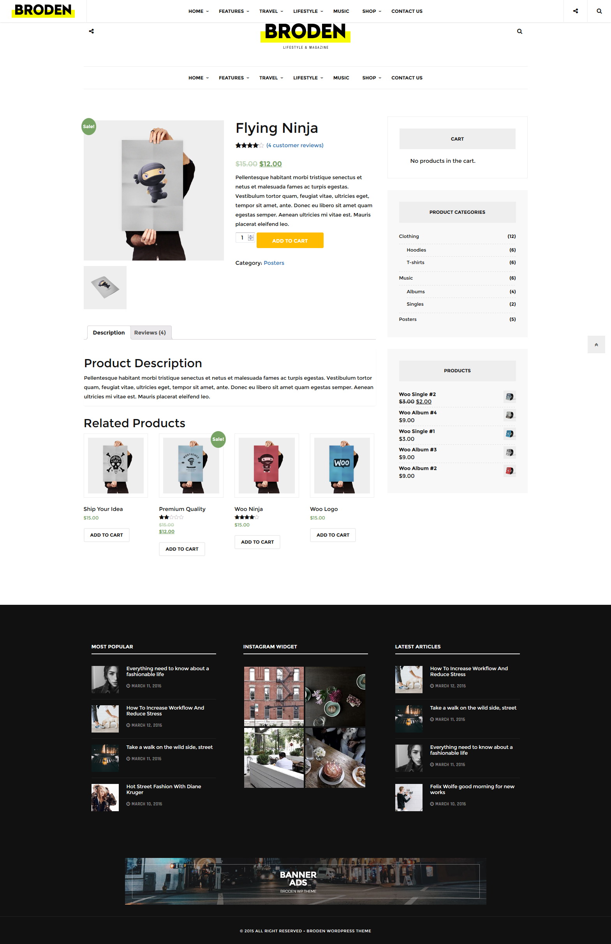This screenshot has width=611, height=944.
Task: Click the quantity stepper arrows
Action: tap(250, 238)
